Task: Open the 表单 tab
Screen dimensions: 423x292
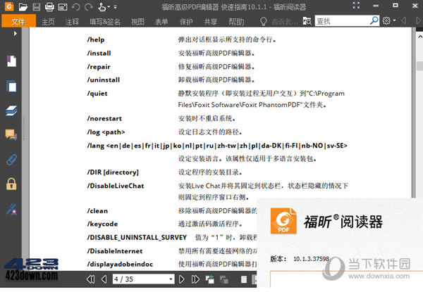Action: 161,22
